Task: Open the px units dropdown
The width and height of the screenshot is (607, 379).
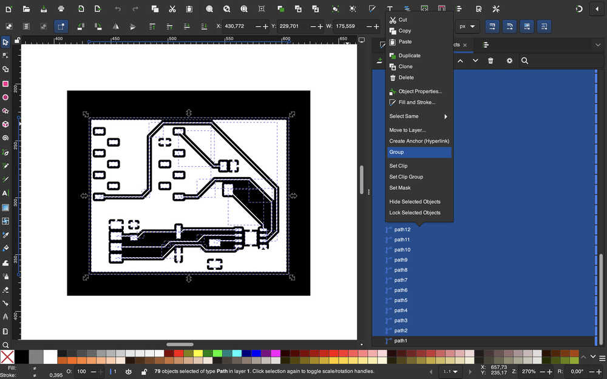Action: coord(468,27)
